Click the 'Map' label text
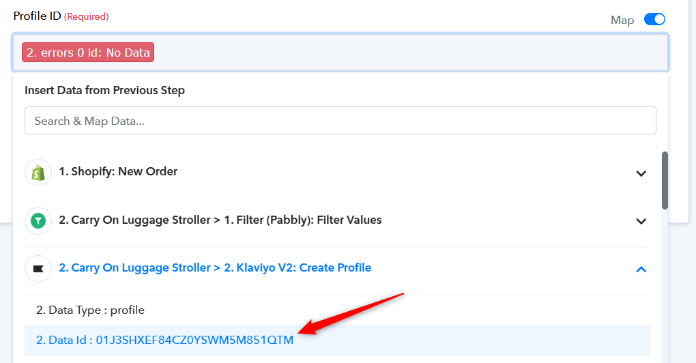Image resolution: width=696 pixels, height=363 pixels. click(x=622, y=20)
